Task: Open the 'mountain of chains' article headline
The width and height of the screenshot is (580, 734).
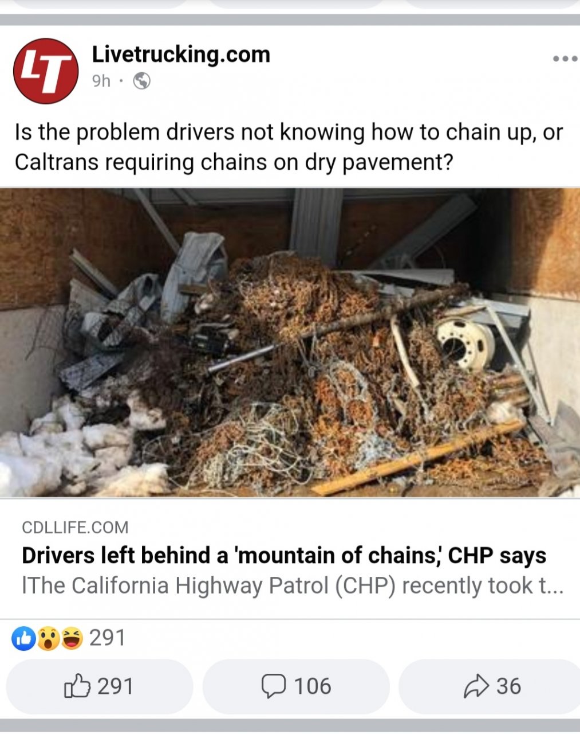Action: [284, 555]
